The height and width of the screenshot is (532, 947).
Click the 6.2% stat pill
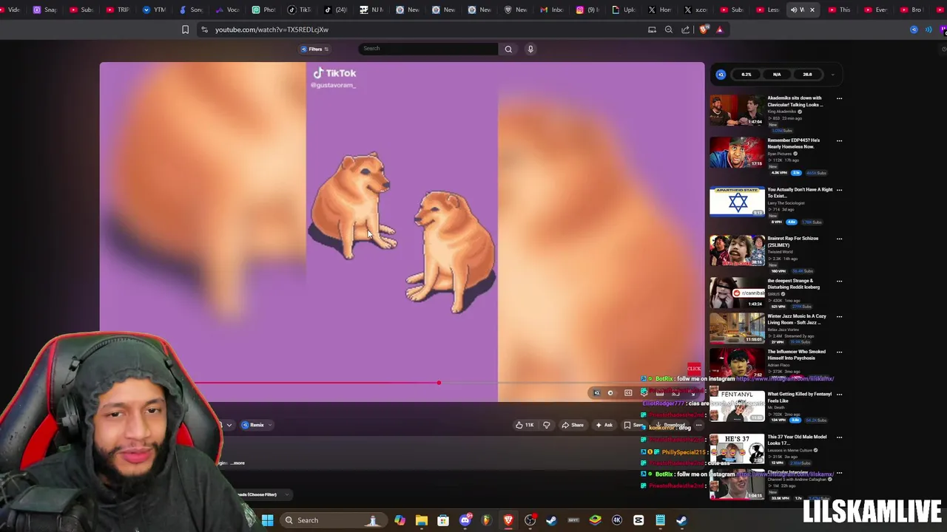tap(747, 74)
